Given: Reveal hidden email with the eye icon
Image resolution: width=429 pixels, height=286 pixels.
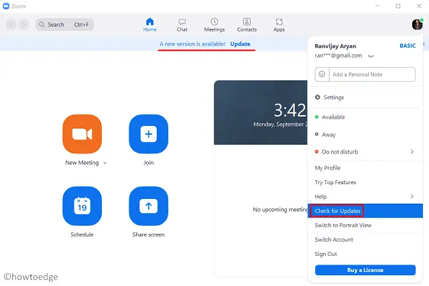Looking at the screenshot, I should (x=371, y=56).
